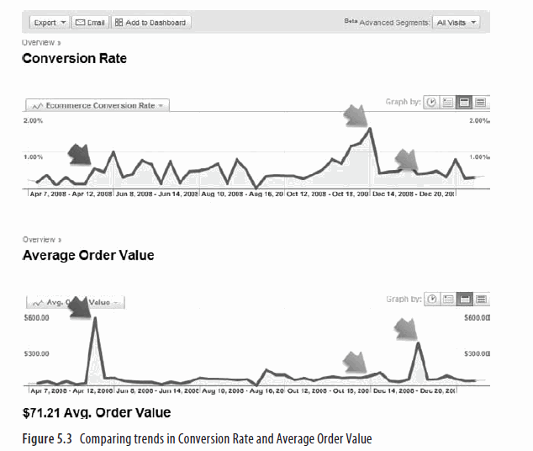Image resolution: width=533 pixels, height=451 pixels.
Task: Click the October peak on Conversion Rate graph
Action: tap(370, 129)
